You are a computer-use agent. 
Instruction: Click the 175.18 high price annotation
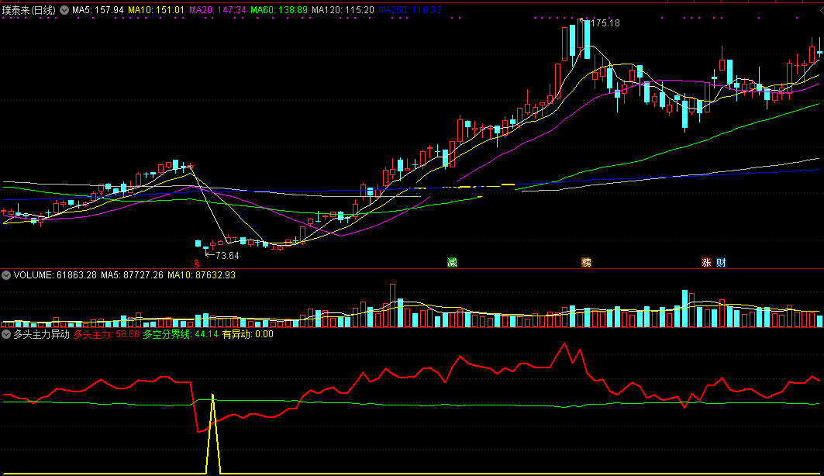pos(605,23)
